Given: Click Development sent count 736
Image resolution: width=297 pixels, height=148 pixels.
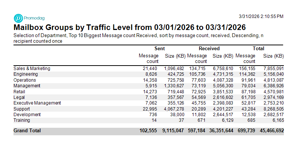Looking at the screenshot, I should click(153, 115).
